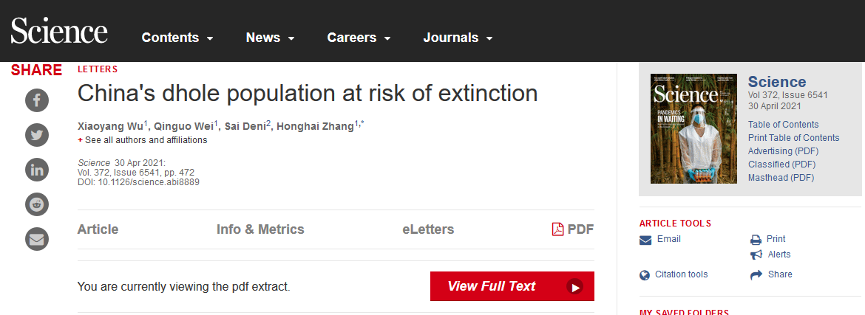Share article on LinkedIn
This screenshot has width=865, height=315.
point(37,170)
